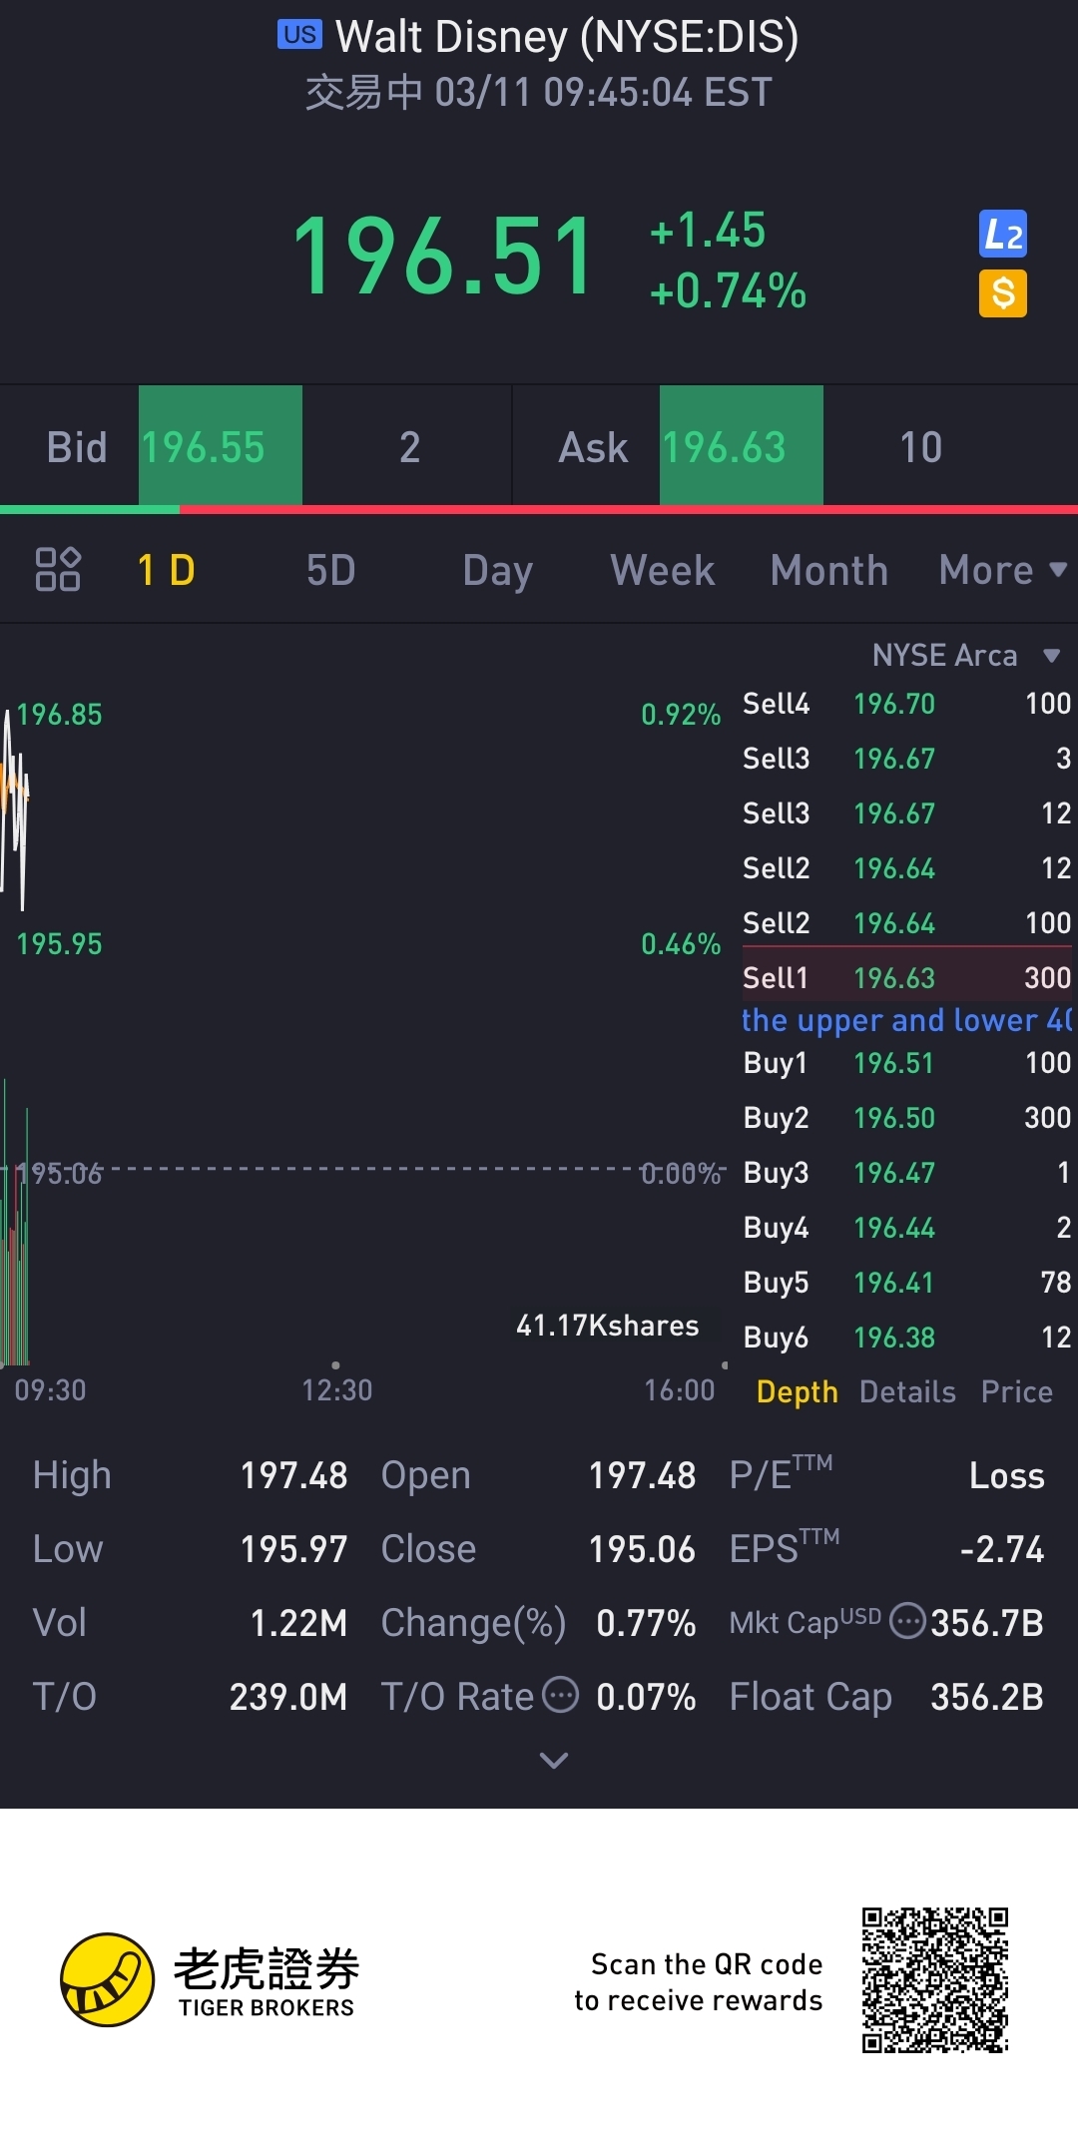Tap the Sell4 196.70 order row
The width and height of the screenshot is (1078, 2153).
(906, 703)
